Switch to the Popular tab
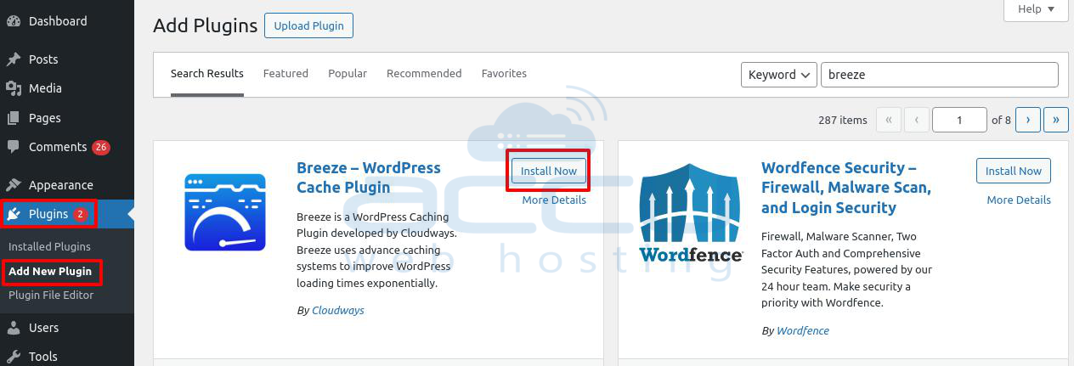 [x=348, y=74]
